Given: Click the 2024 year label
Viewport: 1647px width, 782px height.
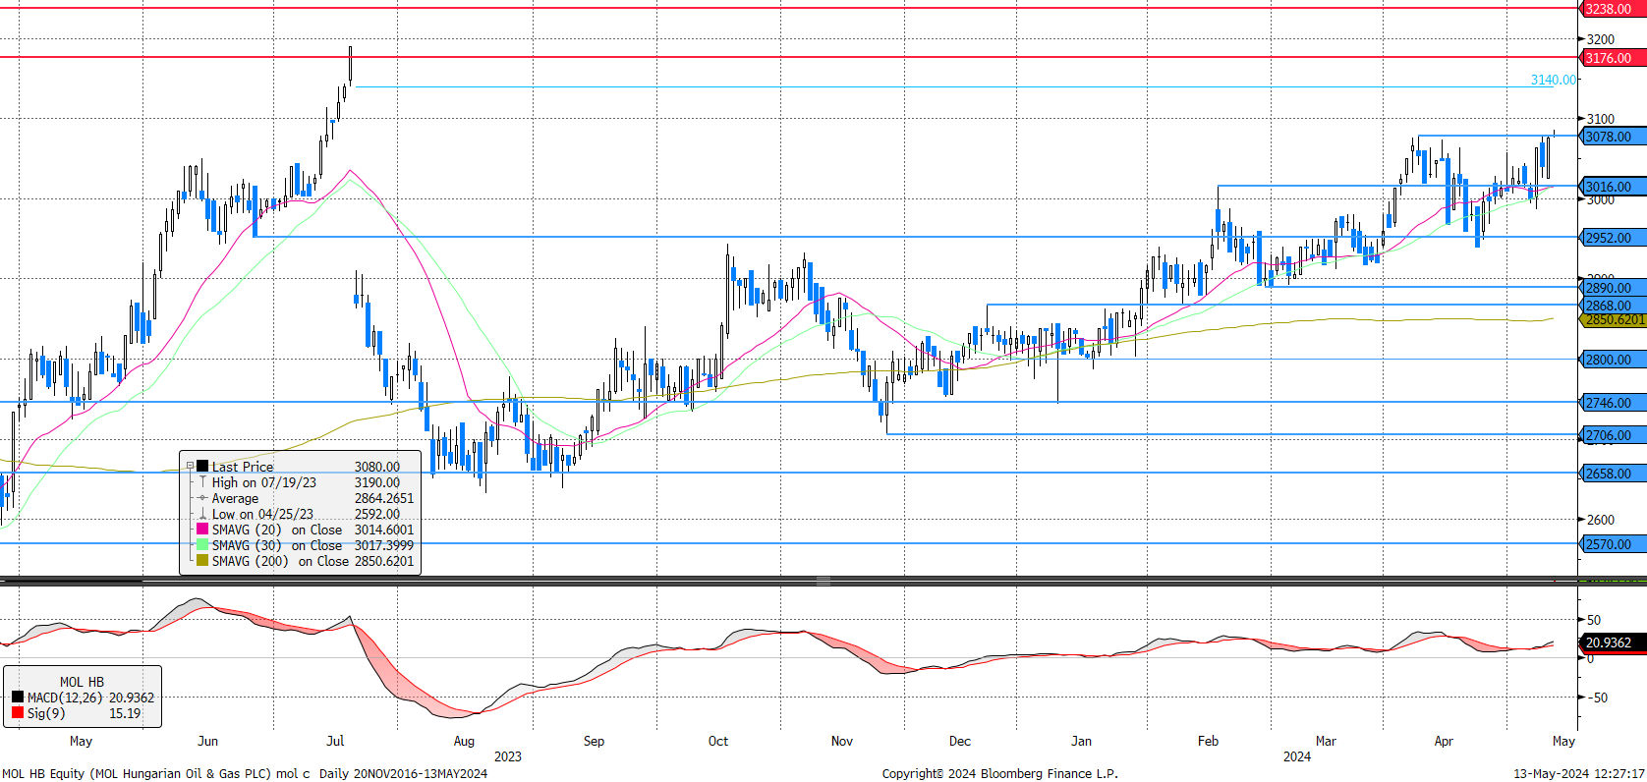Looking at the screenshot, I should 1297,756.
